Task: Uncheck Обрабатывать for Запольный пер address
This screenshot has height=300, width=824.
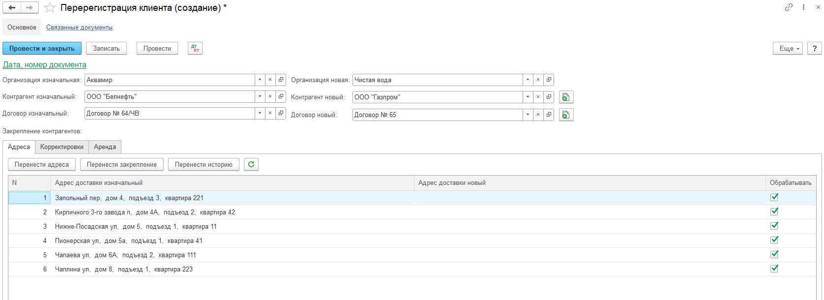Action: click(774, 197)
